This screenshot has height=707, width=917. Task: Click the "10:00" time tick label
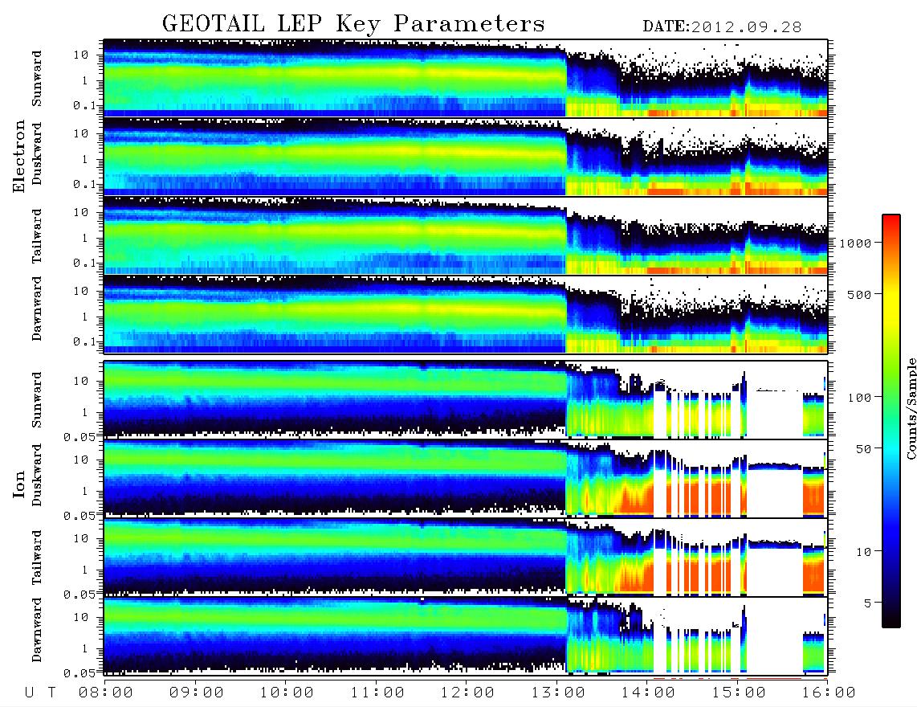[287, 693]
